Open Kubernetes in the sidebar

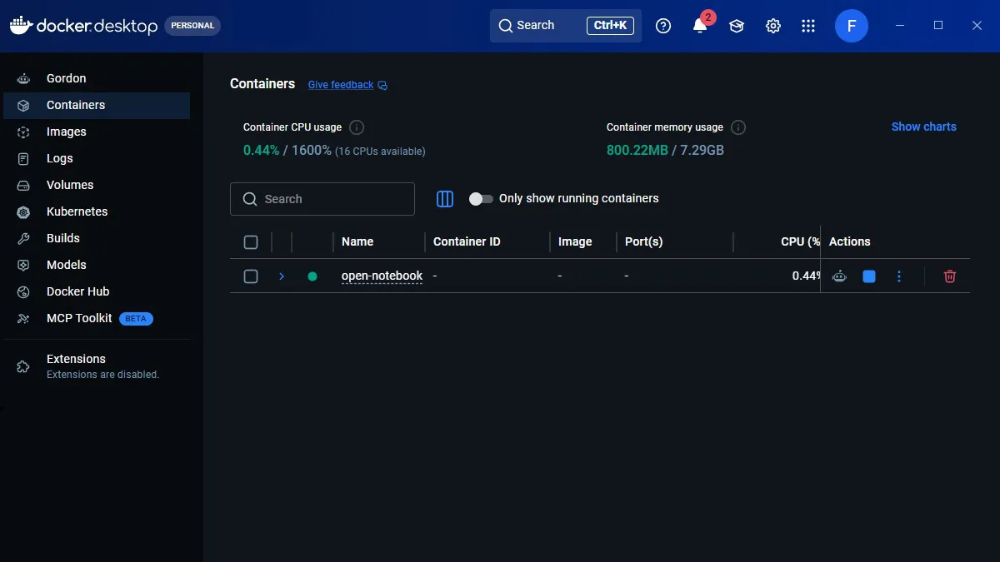(x=97, y=211)
